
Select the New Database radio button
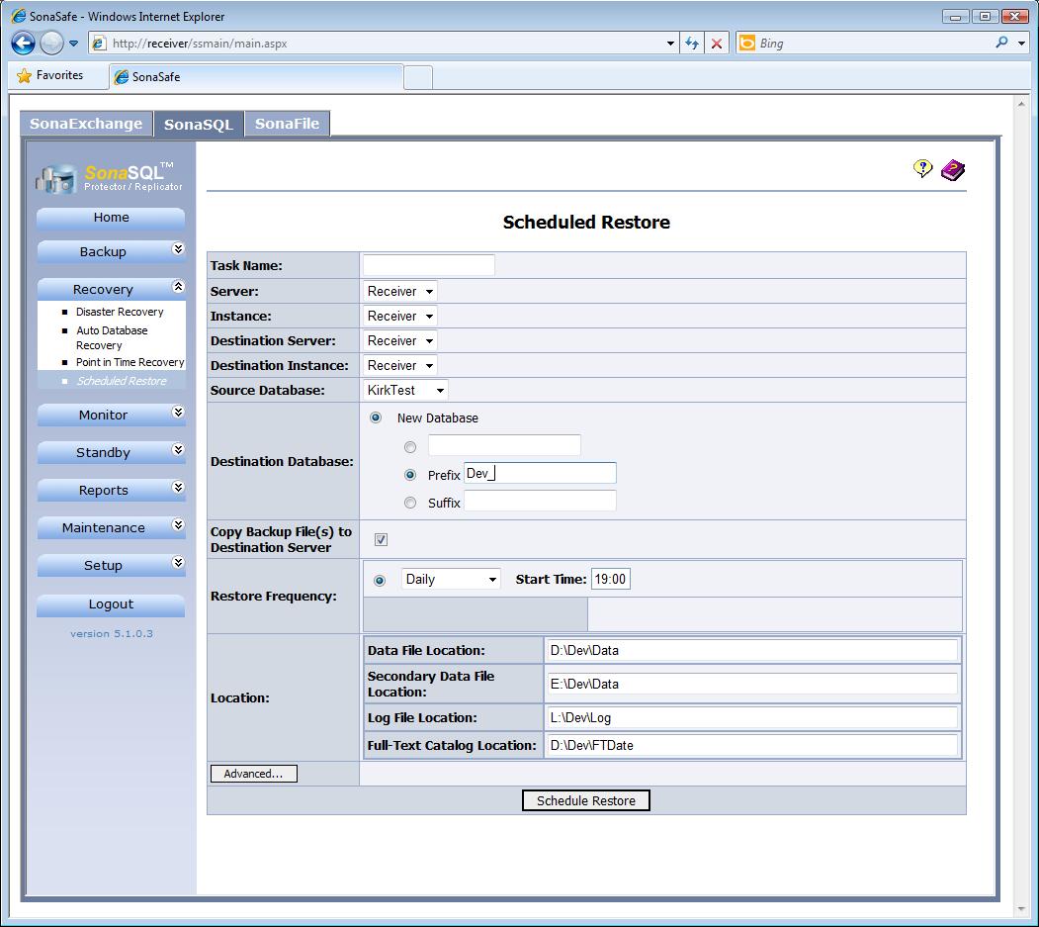pos(376,417)
